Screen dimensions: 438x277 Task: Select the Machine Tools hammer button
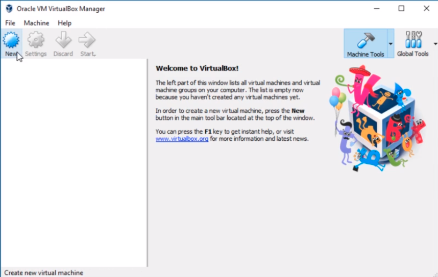[x=365, y=44]
